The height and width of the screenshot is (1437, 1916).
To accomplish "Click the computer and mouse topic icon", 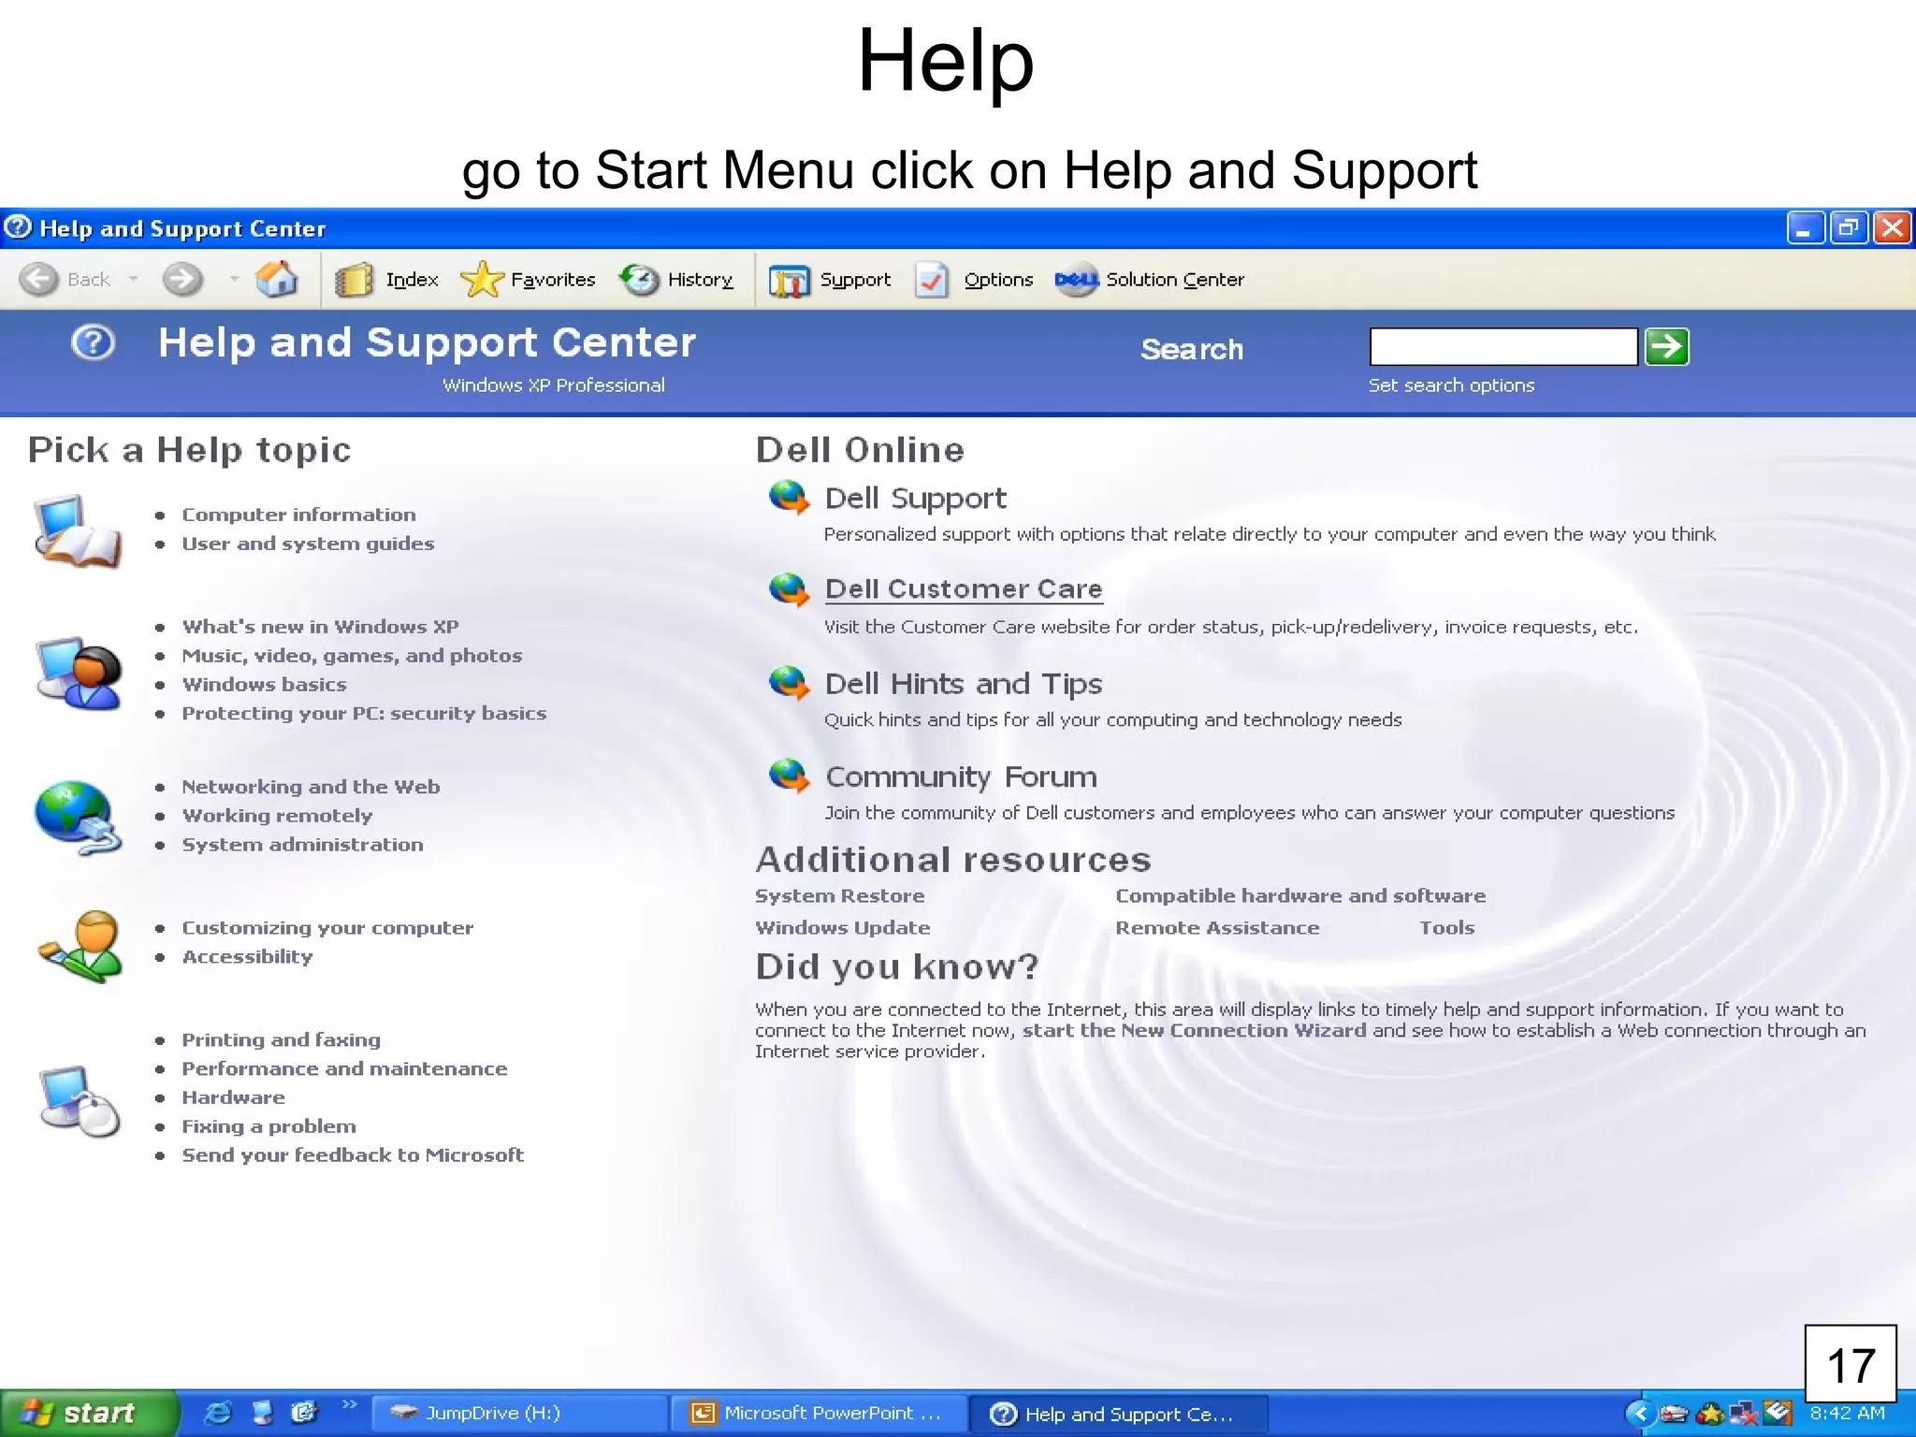I will [80, 1101].
